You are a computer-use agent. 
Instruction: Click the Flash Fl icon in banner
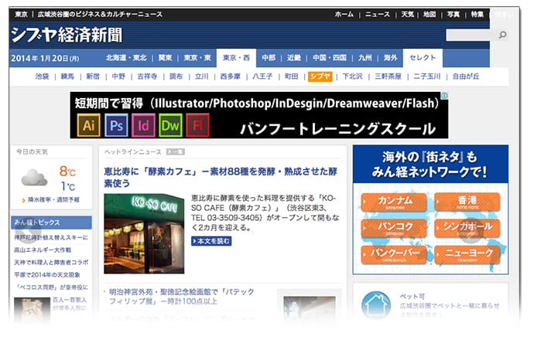pos(197,125)
